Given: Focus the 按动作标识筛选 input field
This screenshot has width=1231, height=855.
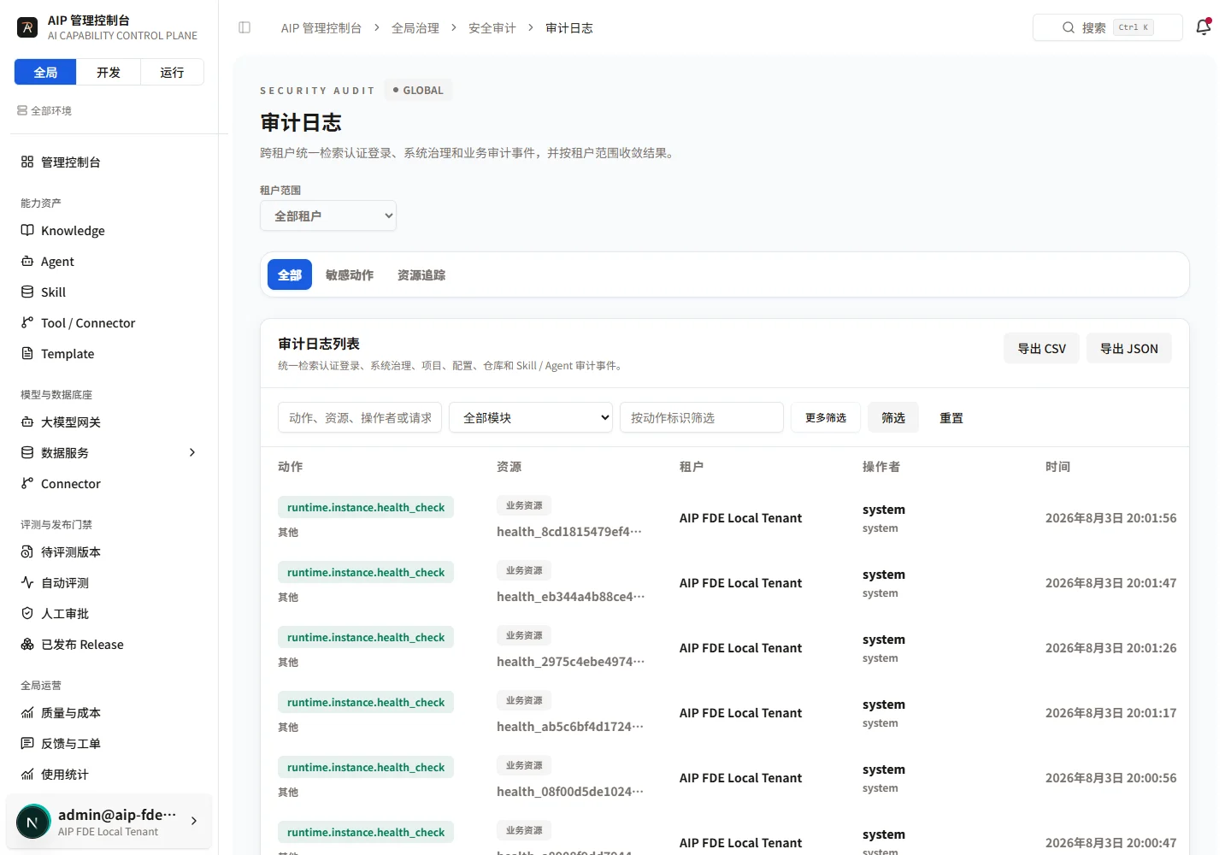Looking at the screenshot, I should [x=702, y=417].
